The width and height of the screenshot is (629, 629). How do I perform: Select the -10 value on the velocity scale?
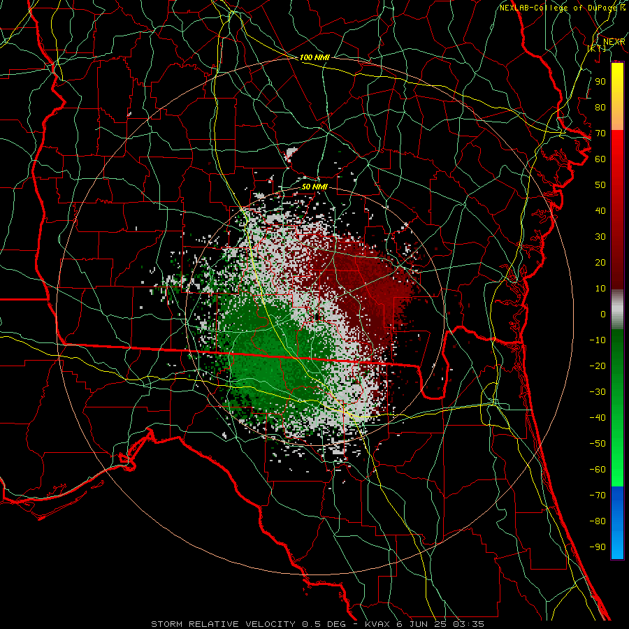tap(598, 340)
